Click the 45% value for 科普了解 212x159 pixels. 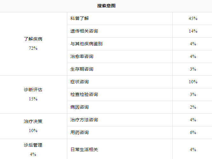(193, 18)
